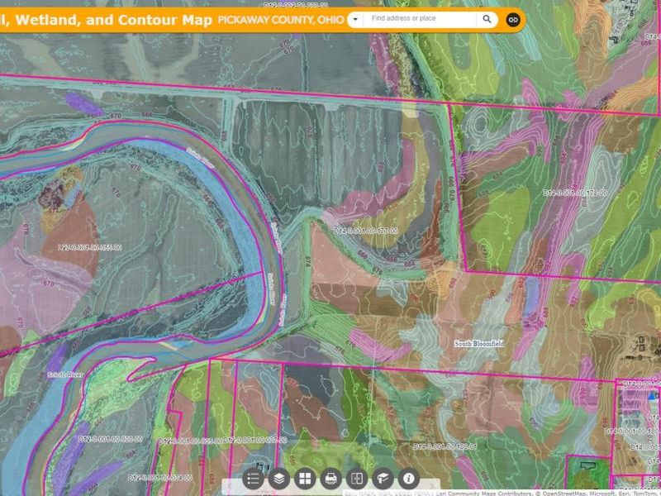Expand the search source dropdown arrow
Image resolution: width=661 pixels, height=496 pixels.
pos(354,18)
